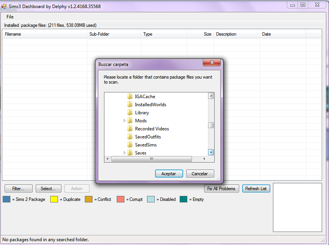329x245 pixels.
Task: Click the Sims3 Dashboard title bar icon
Action: pyautogui.click(x=4, y=5)
